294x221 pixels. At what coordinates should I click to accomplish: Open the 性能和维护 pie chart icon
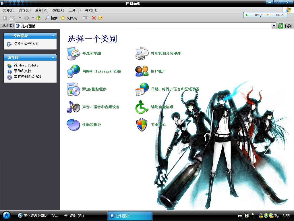[73, 125]
